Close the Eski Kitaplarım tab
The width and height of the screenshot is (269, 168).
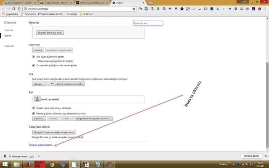coord(35,3)
